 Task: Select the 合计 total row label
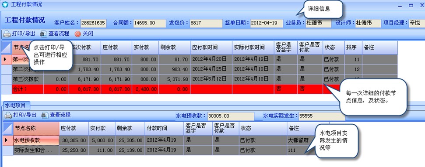(x=28, y=89)
